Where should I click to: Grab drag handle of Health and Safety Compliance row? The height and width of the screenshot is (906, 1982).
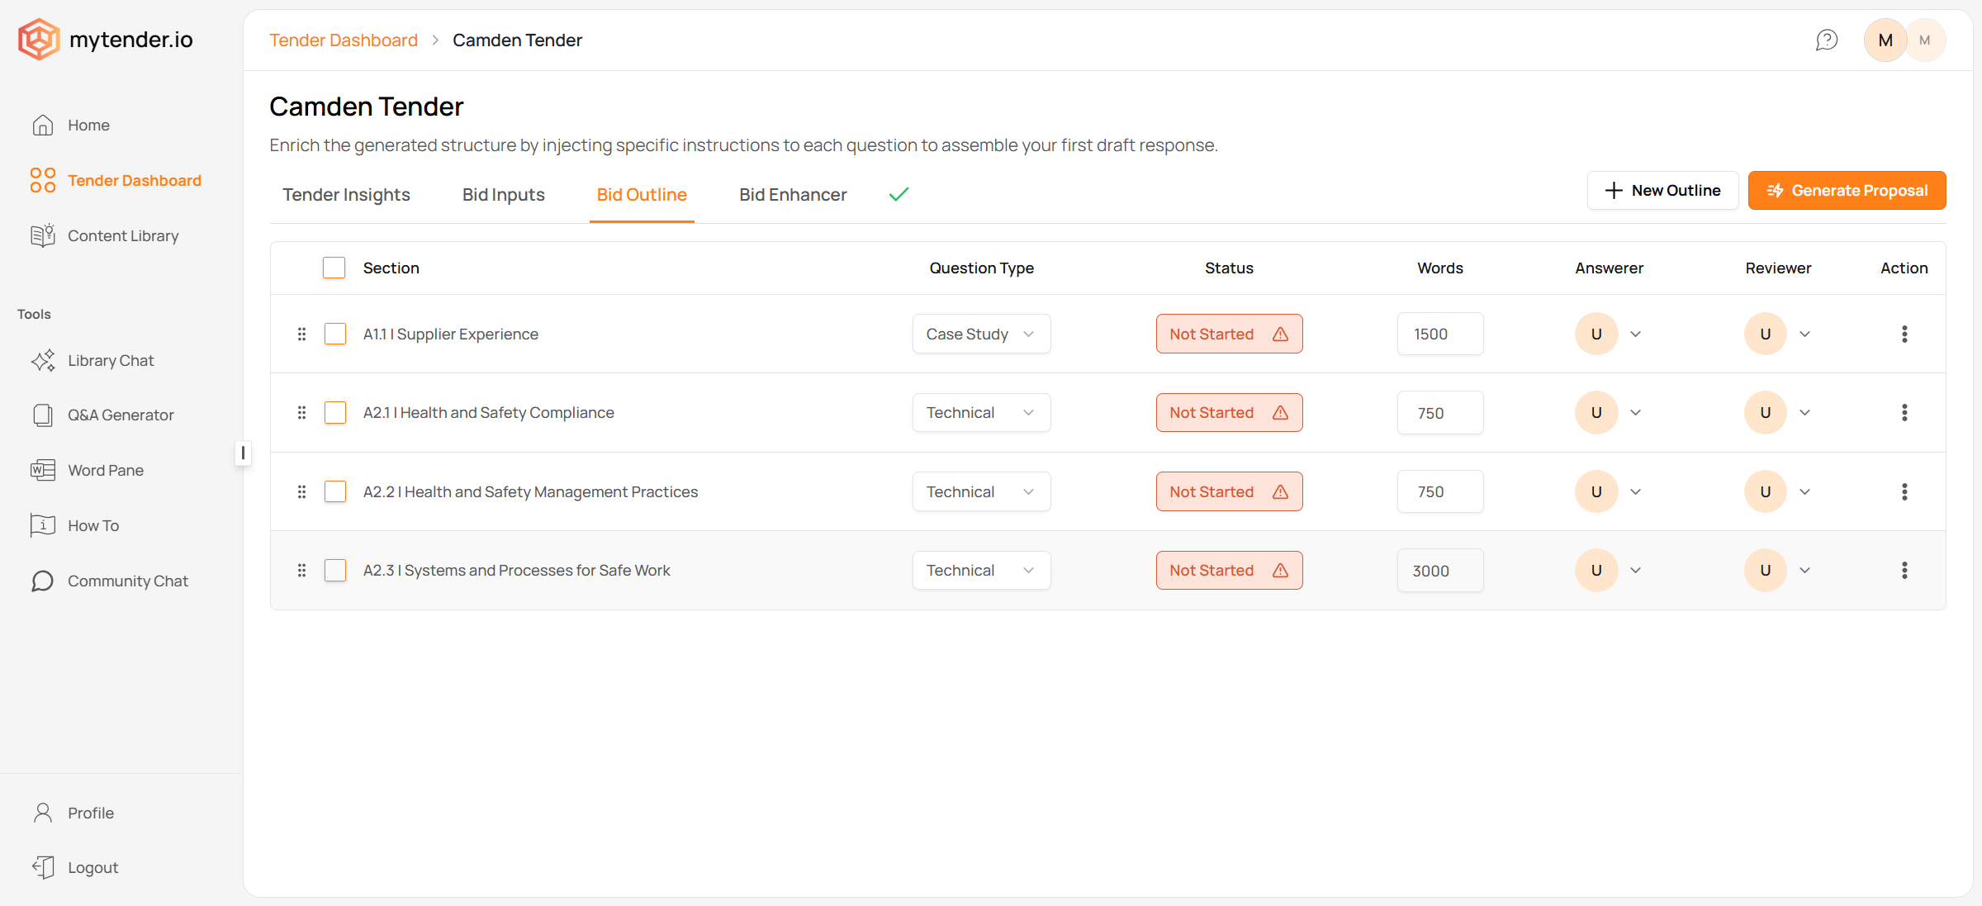coord(301,413)
